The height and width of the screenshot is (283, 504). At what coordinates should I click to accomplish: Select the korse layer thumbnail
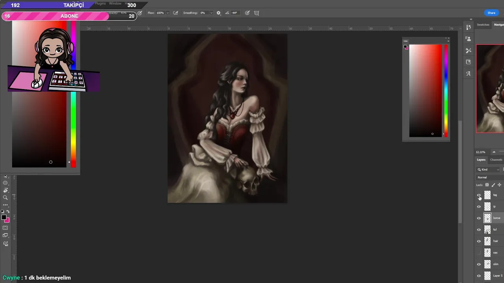pos(487,218)
